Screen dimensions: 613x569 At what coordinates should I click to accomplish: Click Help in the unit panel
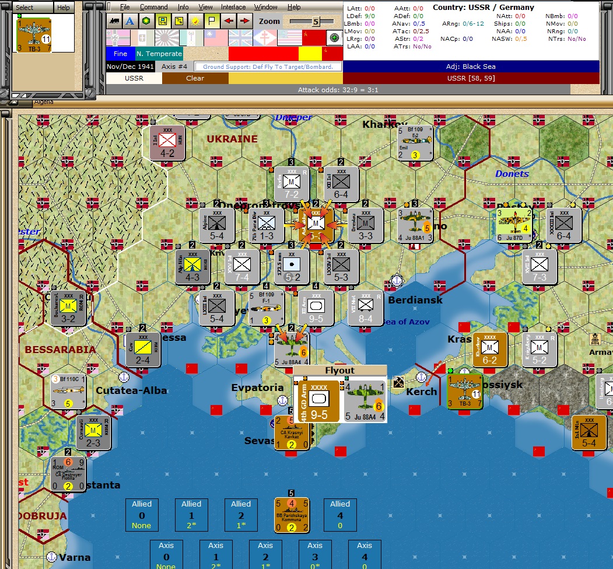coord(64,8)
